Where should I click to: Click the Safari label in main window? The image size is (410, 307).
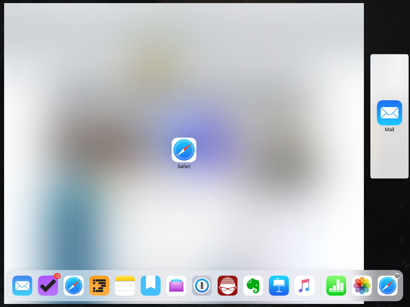coord(184,166)
